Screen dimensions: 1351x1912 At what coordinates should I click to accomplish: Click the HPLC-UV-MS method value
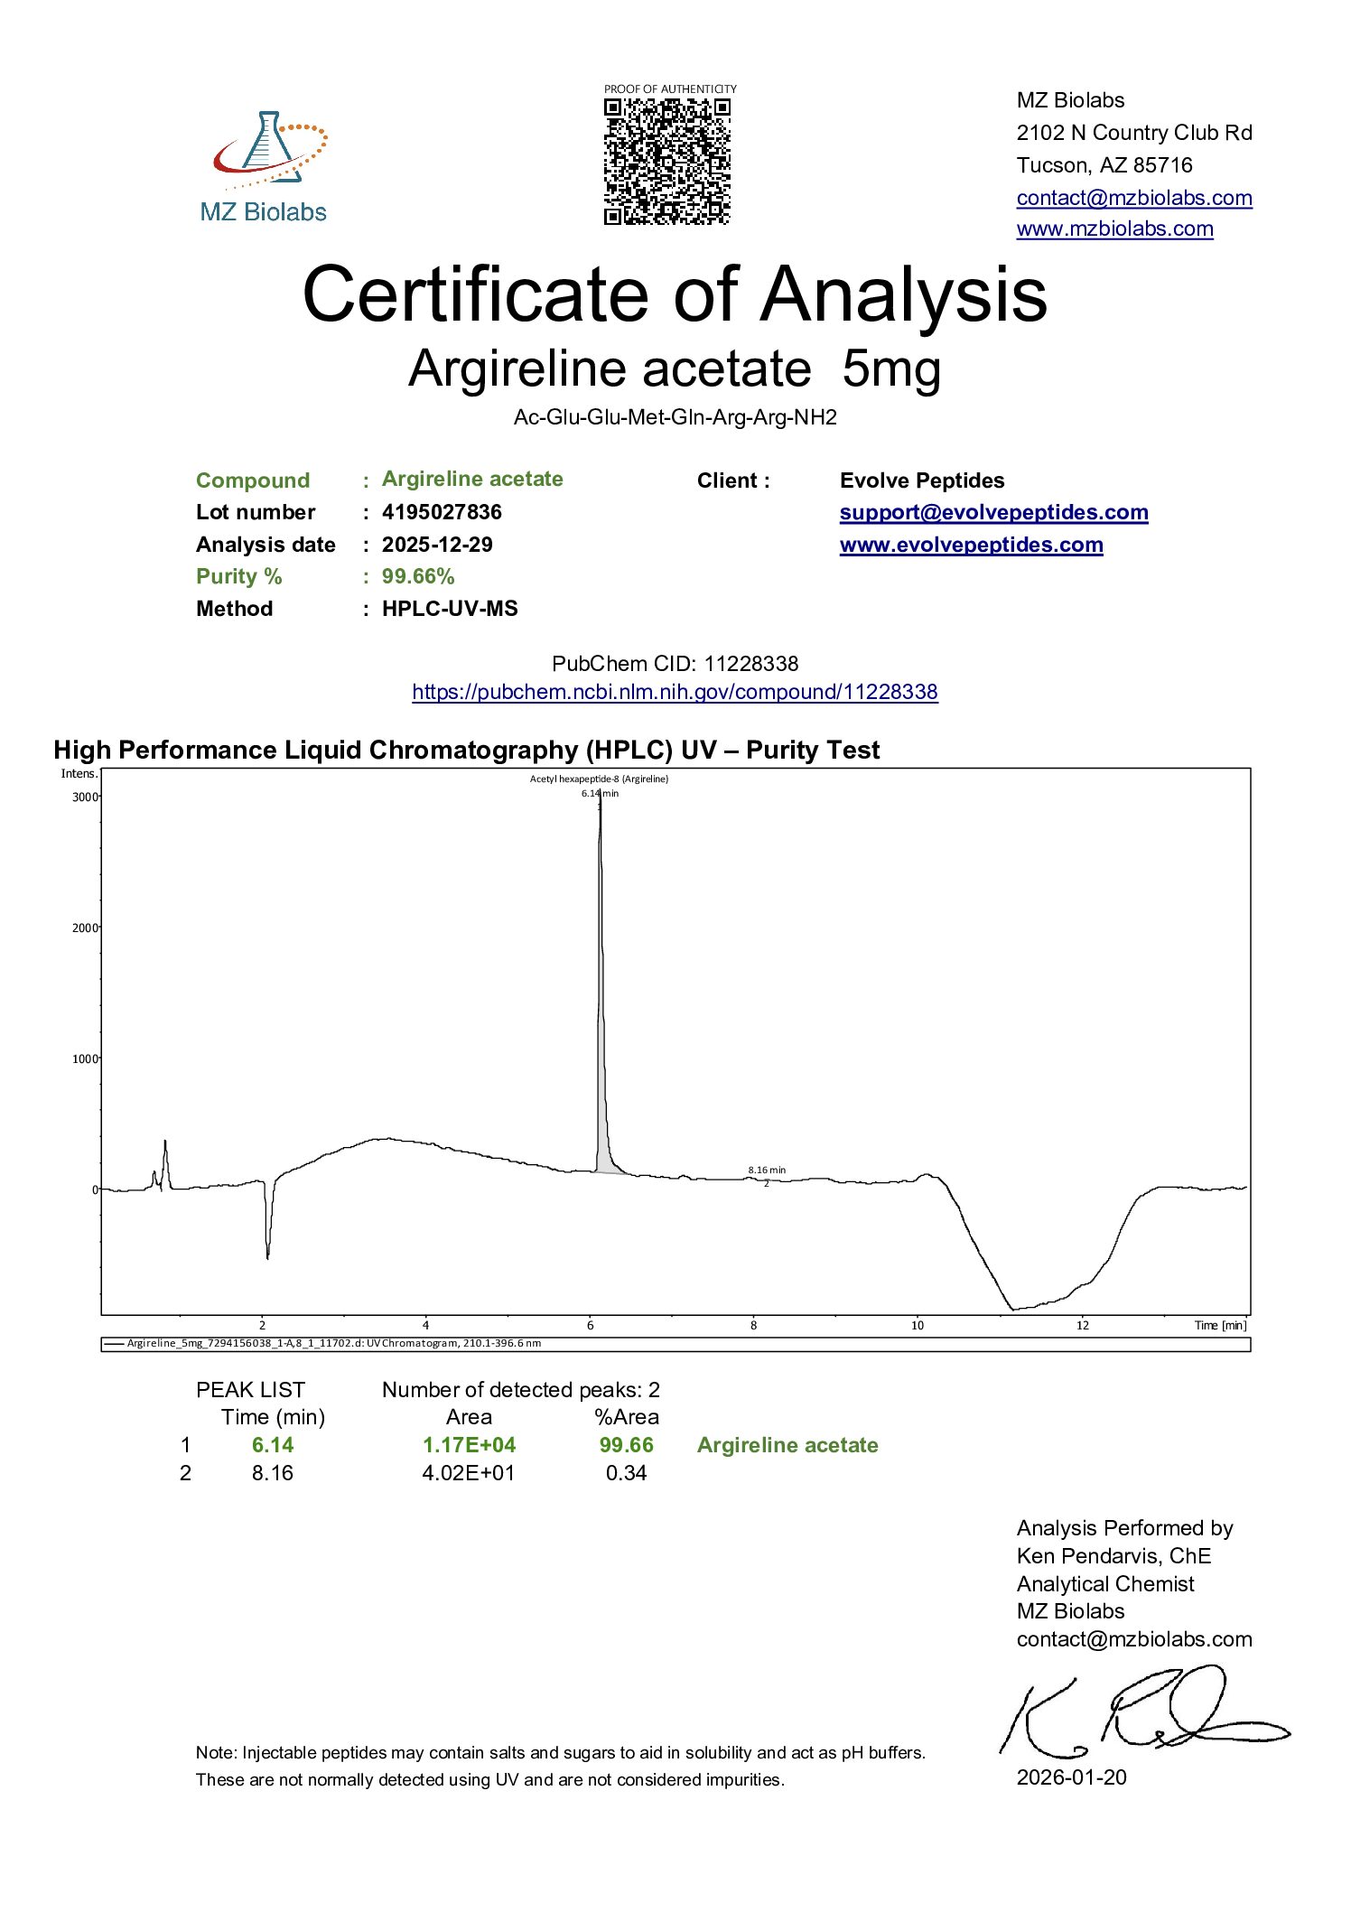[x=450, y=609]
